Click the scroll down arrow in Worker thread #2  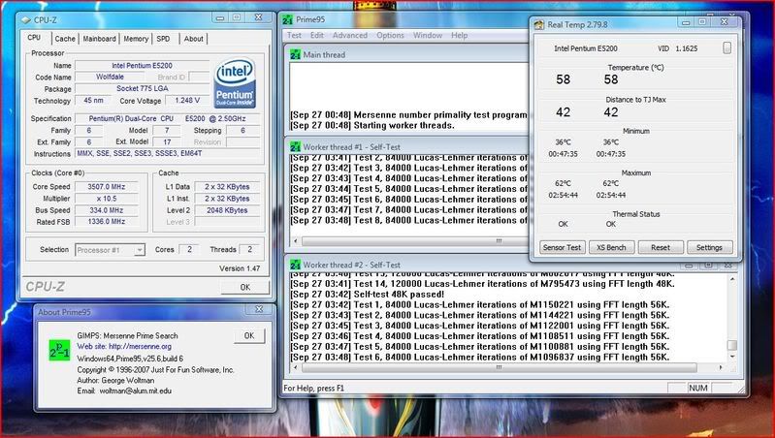(732, 357)
